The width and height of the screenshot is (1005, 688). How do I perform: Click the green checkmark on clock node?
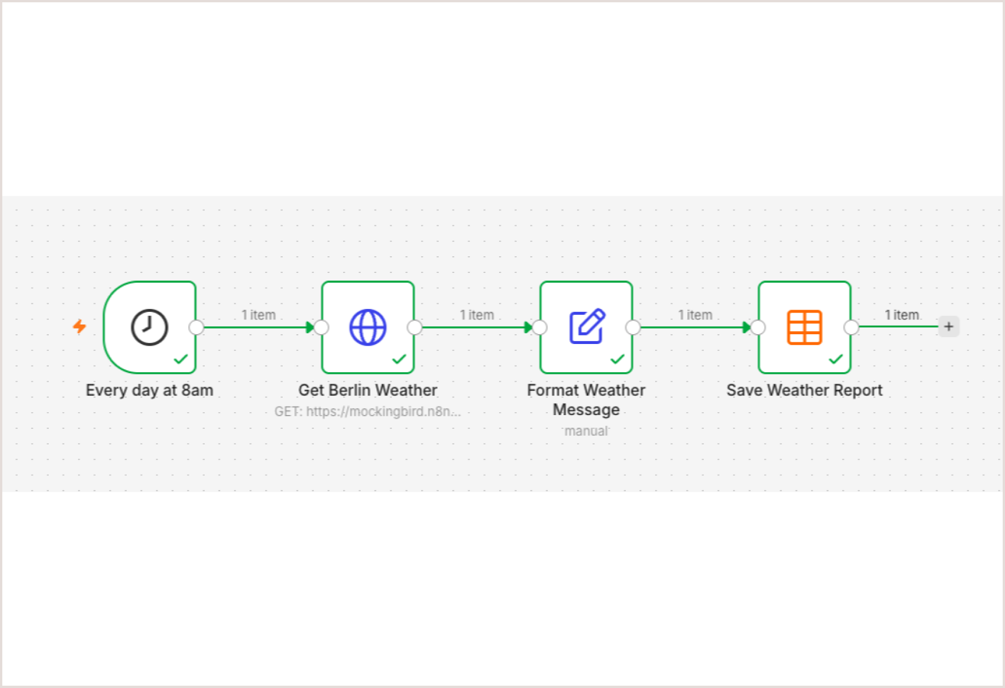tap(181, 359)
